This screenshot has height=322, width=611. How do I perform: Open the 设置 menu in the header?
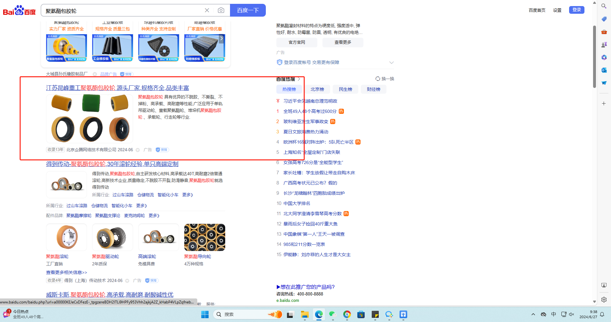557,10
